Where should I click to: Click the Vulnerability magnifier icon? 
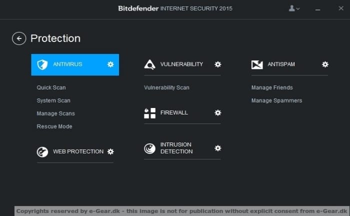pyautogui.click(x=149, y=64)
